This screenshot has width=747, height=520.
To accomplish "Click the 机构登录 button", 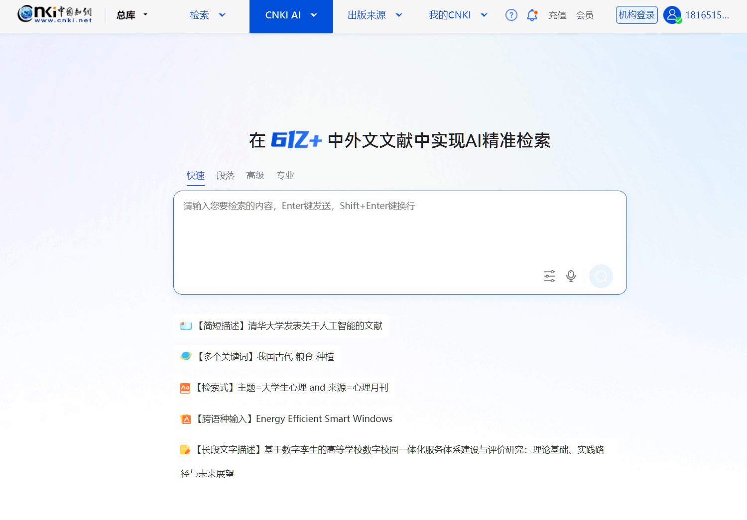I will coord(636,15).
